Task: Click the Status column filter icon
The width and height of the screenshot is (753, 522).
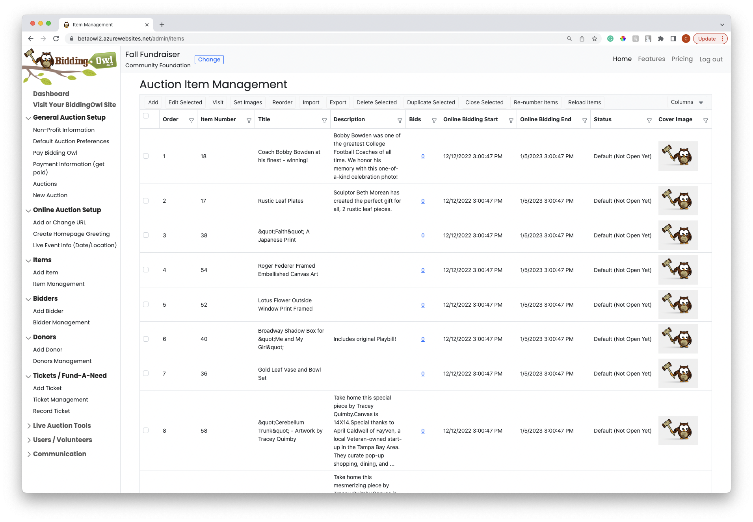Action: click(649, 121)
